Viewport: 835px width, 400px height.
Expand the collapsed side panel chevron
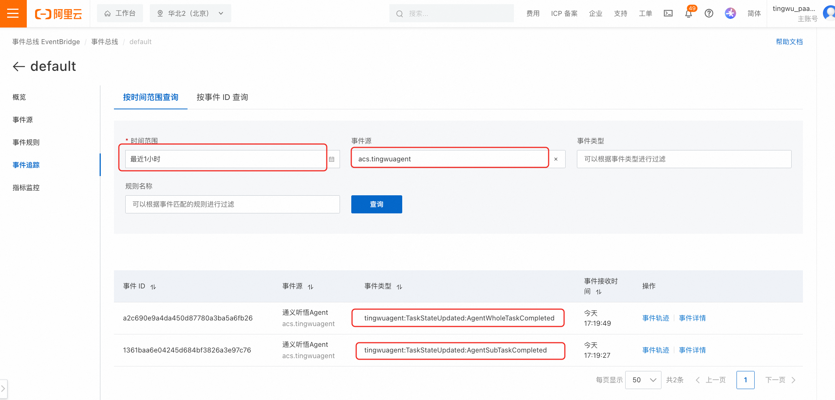3,388
